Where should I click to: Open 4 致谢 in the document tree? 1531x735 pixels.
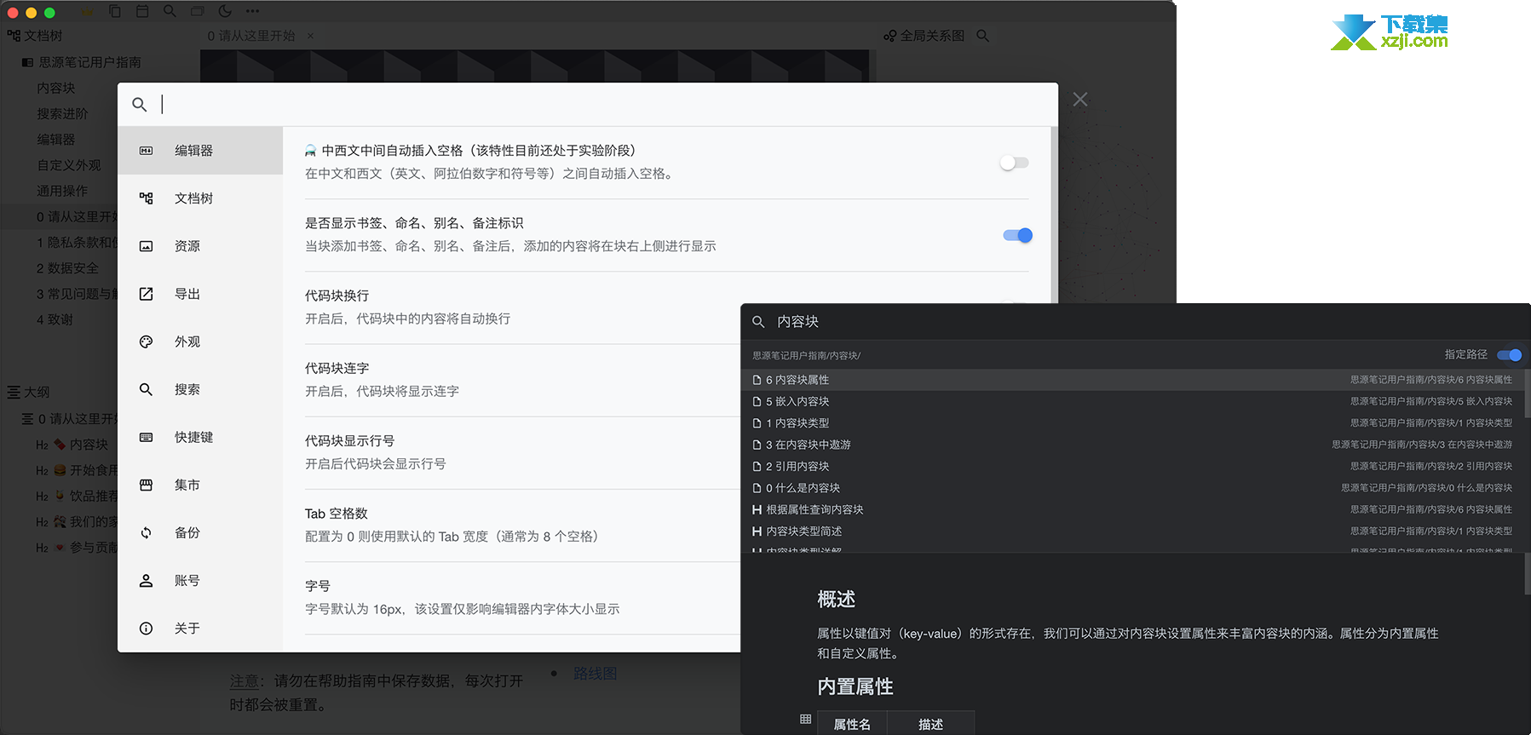pos(55,319)
